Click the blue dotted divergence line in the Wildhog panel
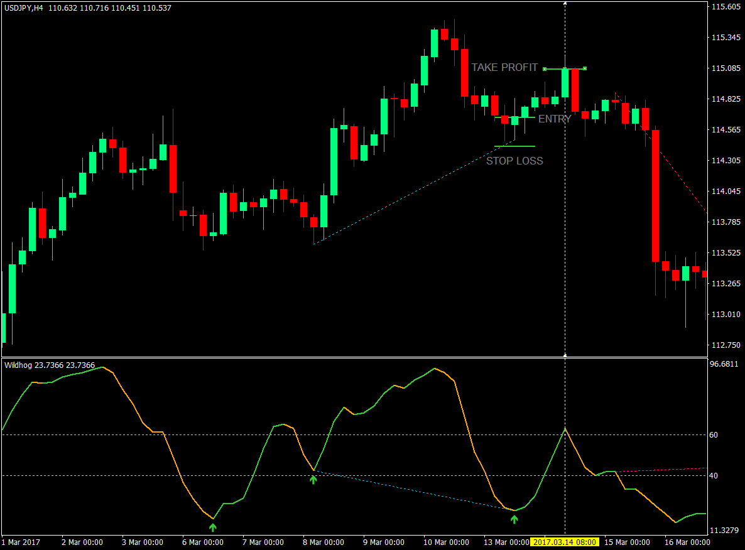Viewport: 745px width, 550px height. [415, 491]
